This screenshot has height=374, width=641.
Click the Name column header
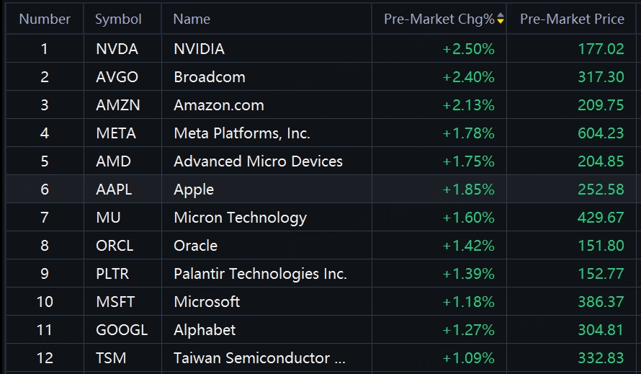[192, 19]
